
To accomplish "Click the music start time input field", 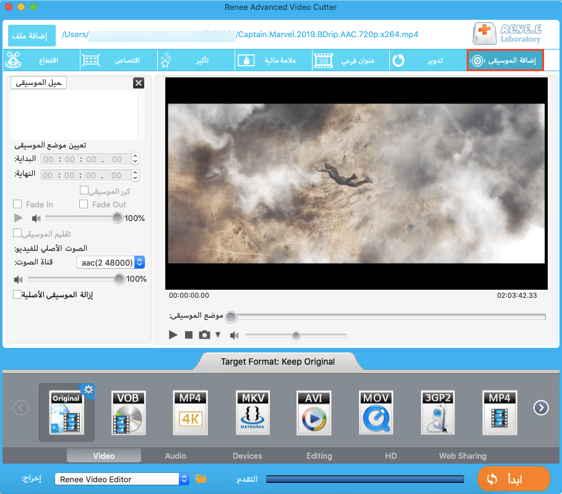I will (x=85, y=159).
